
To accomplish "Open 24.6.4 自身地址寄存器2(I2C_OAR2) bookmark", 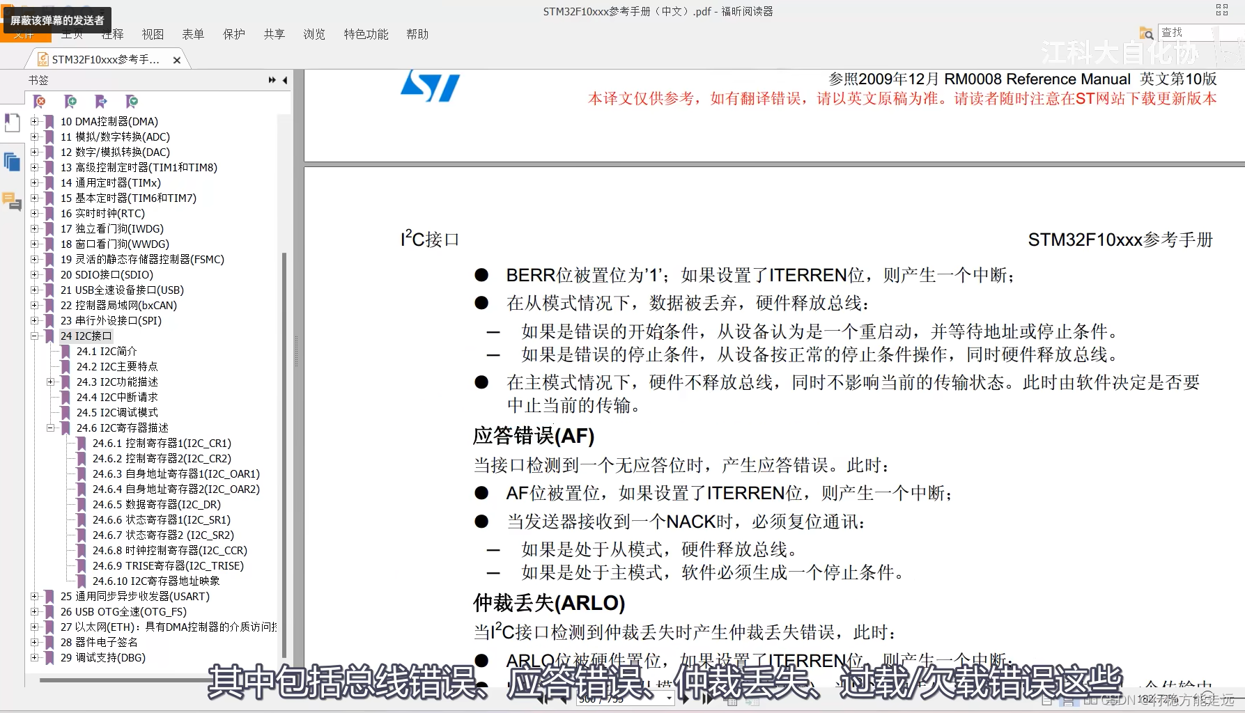I will point(176,489).
